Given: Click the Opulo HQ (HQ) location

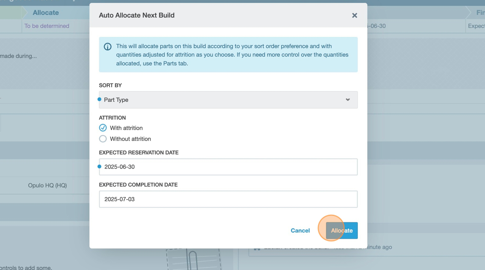Looking at the screenshot, I should (47, 185).
